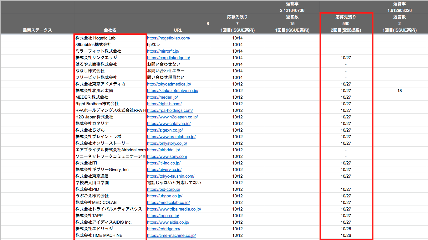This screenshot has width=428, height=240.
Task: Visit the www.tribalmedia.co.jp link
Action: coord(174,209)
